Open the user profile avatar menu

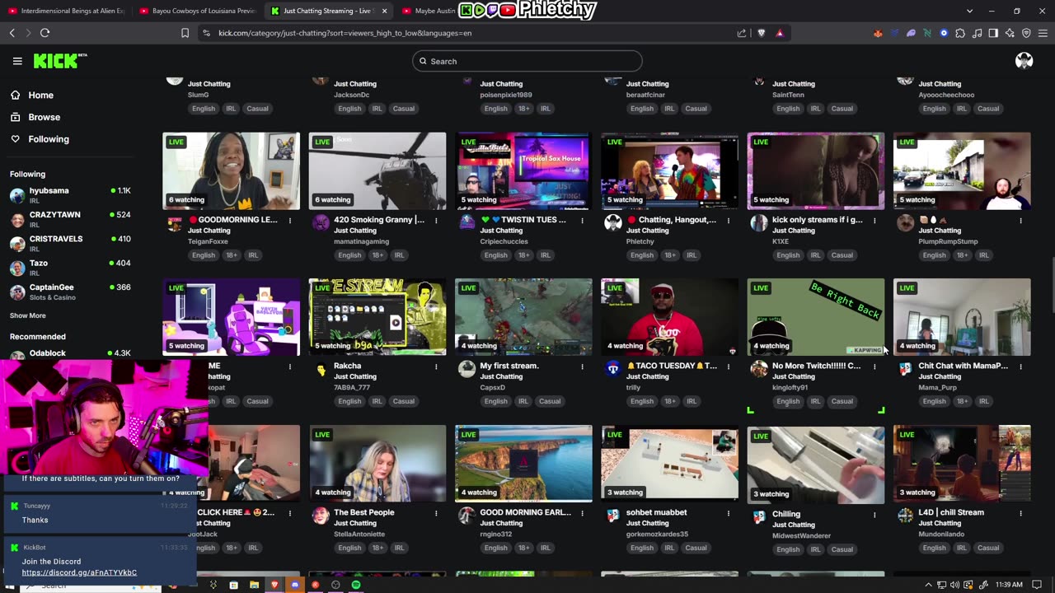point(1025,61)
